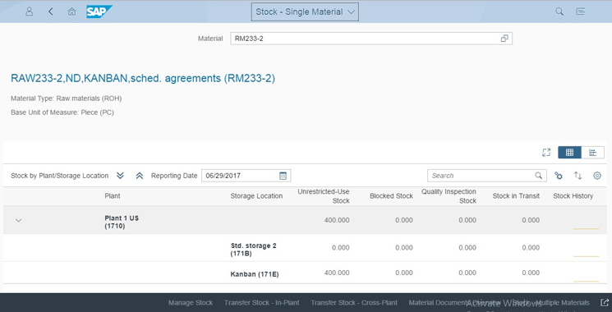Select Unrestricted-Use Stock column header

324,196
